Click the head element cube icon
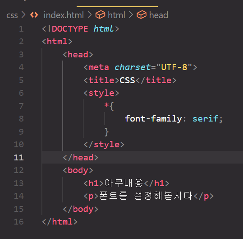243x239 pixels. tap(142, 15)
